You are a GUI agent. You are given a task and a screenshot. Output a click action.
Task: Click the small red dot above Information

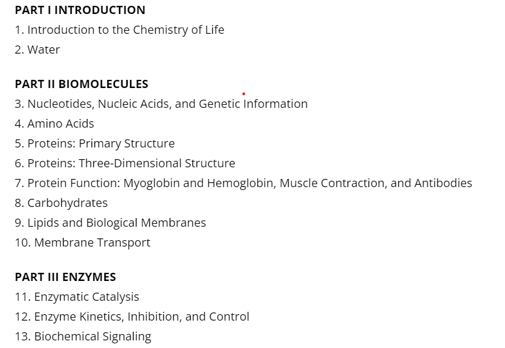244,94
